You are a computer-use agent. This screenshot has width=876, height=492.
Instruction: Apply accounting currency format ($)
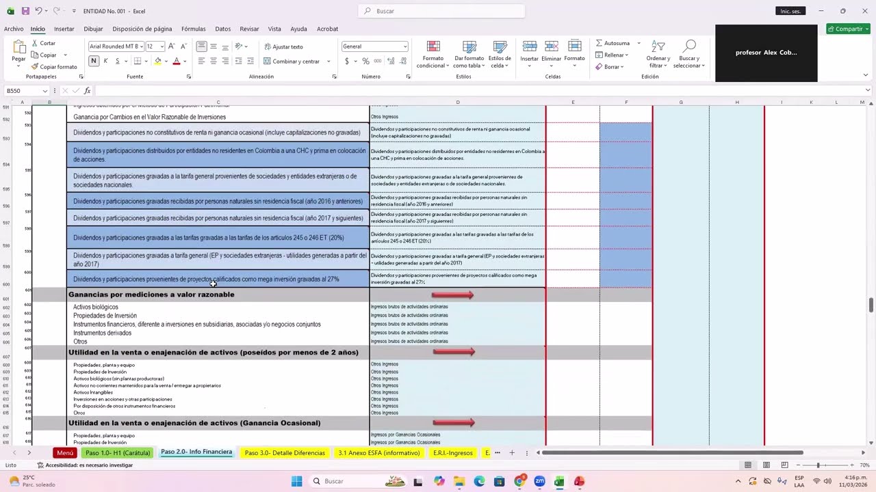[x=347, y=61]
